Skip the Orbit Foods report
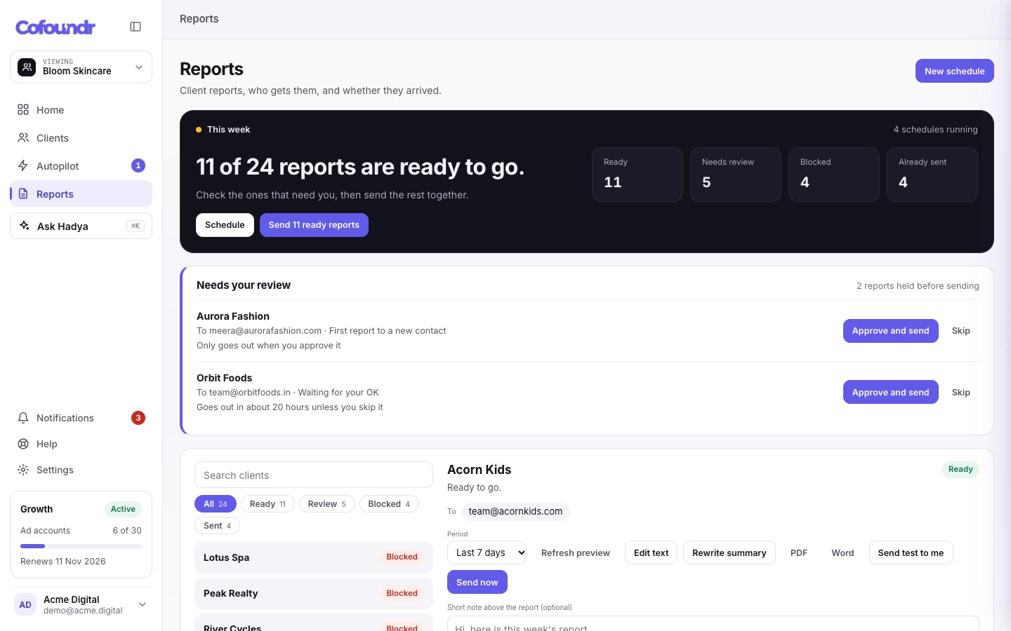This screenshot has width=1011, height=631. pyautogui.click(x=960, y=393)
